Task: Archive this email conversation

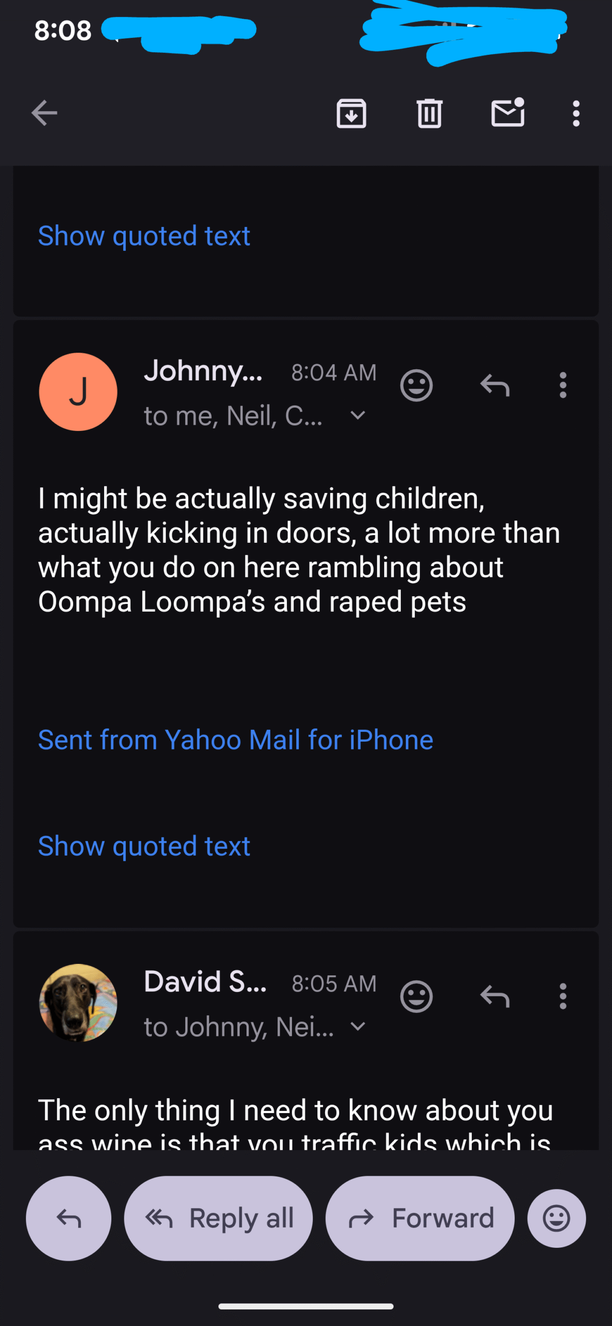Action: click(x=352, y=113)
